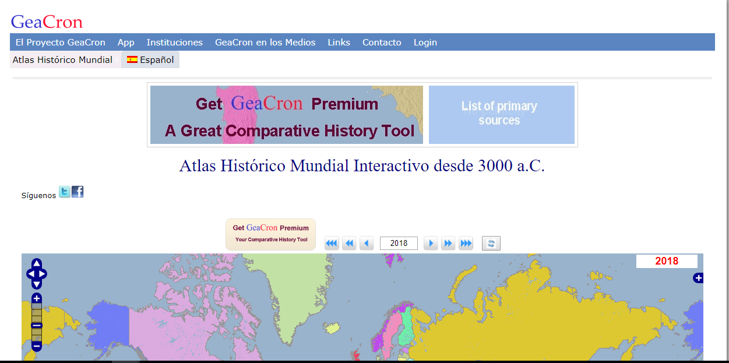Click inside the 2018 year input field

(x=399, y=243)
